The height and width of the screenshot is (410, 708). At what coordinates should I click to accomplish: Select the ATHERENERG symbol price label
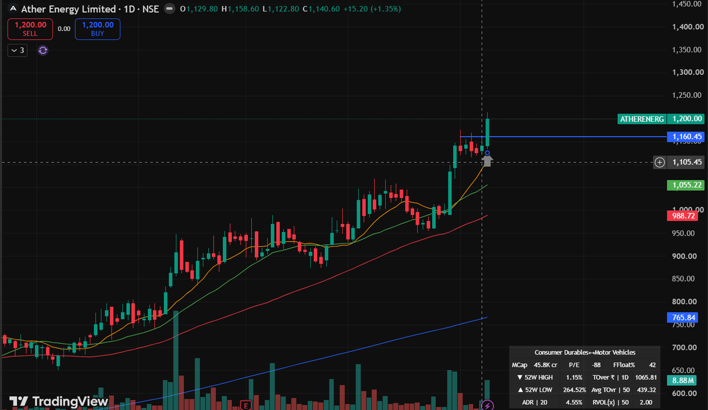642,119
